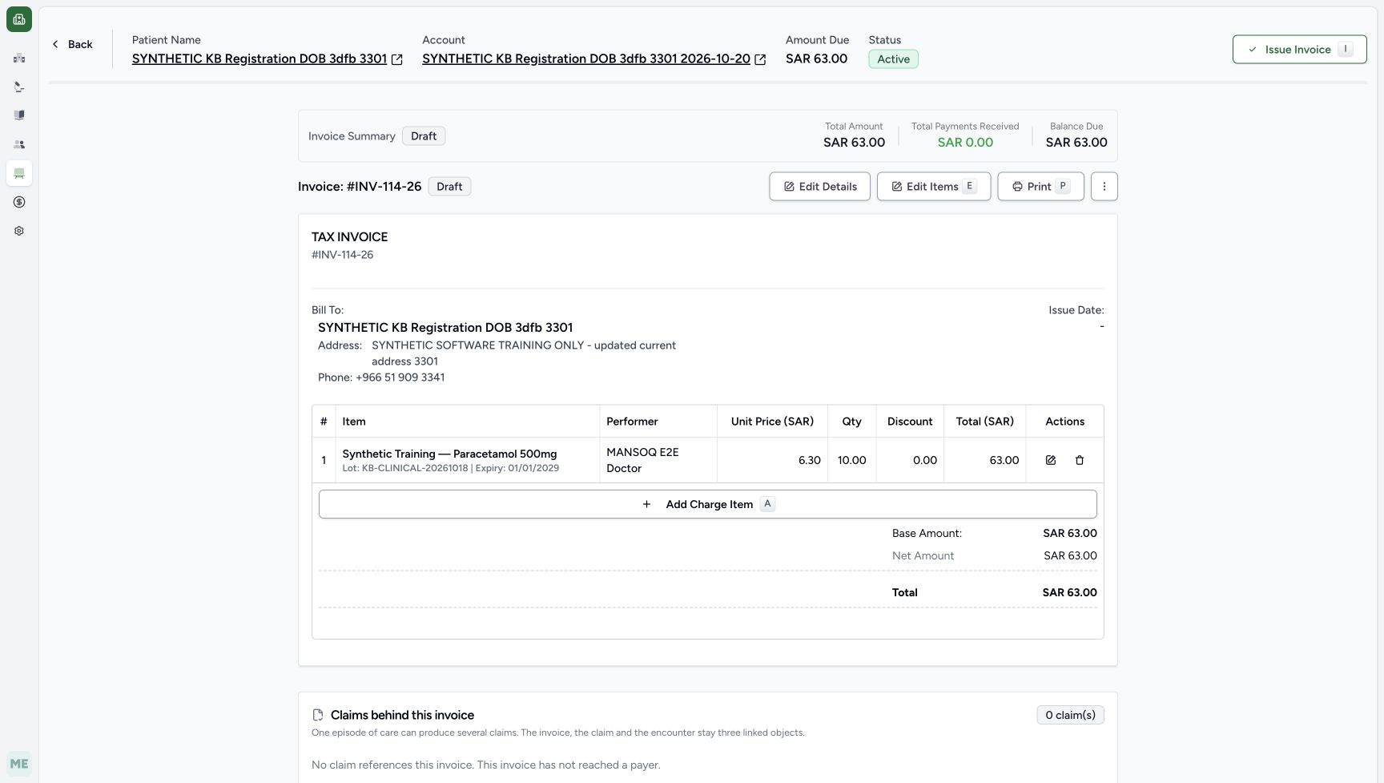
Task: Open patient in new tab icon
Action: coord(396,59)
